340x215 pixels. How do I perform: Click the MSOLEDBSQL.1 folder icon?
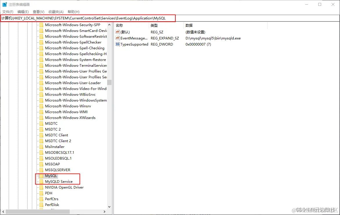coord(41,158)
